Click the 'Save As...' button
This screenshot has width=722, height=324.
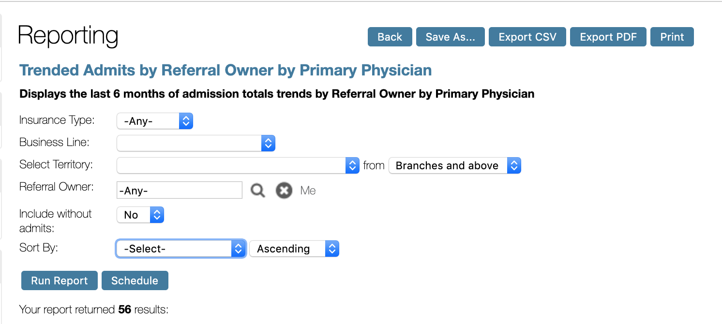451,37
